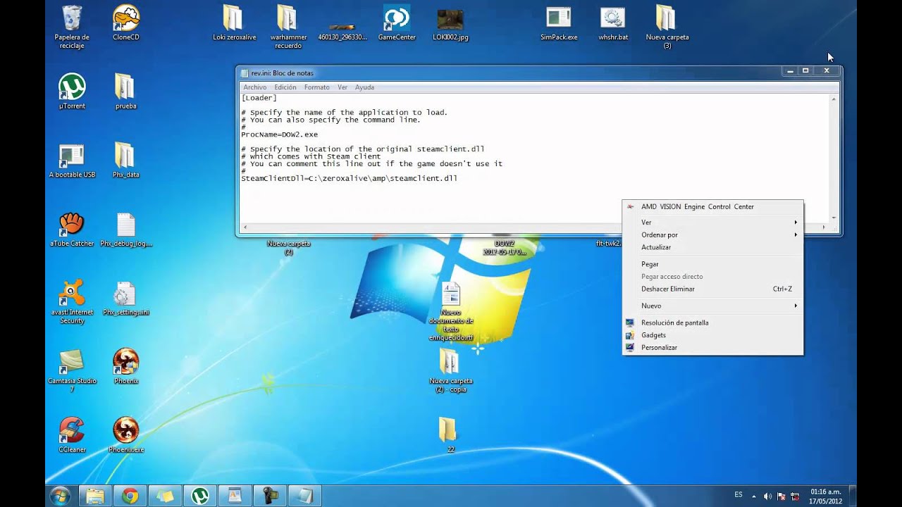Click Notepad's horizontal scrollbar right arrow
The height and width of the screenshot is (507, 902).
pos(824,228)
